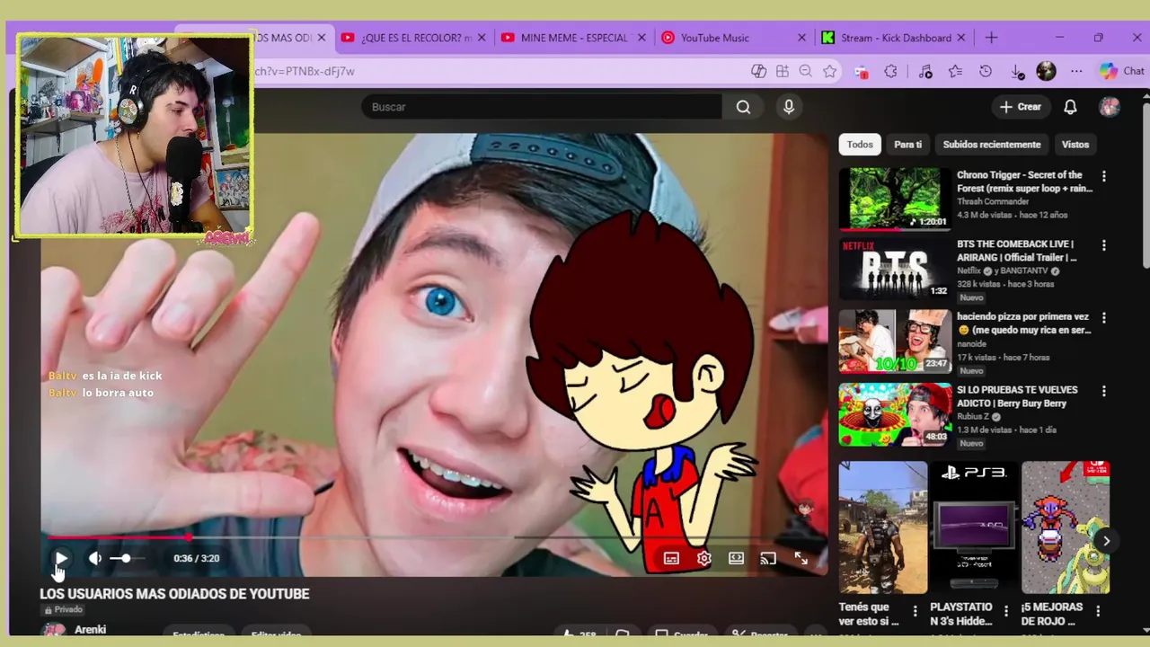This screenshot has height=647, width=1150.
Task: Close the YouTube Music tab
Action: coord(802,38)
